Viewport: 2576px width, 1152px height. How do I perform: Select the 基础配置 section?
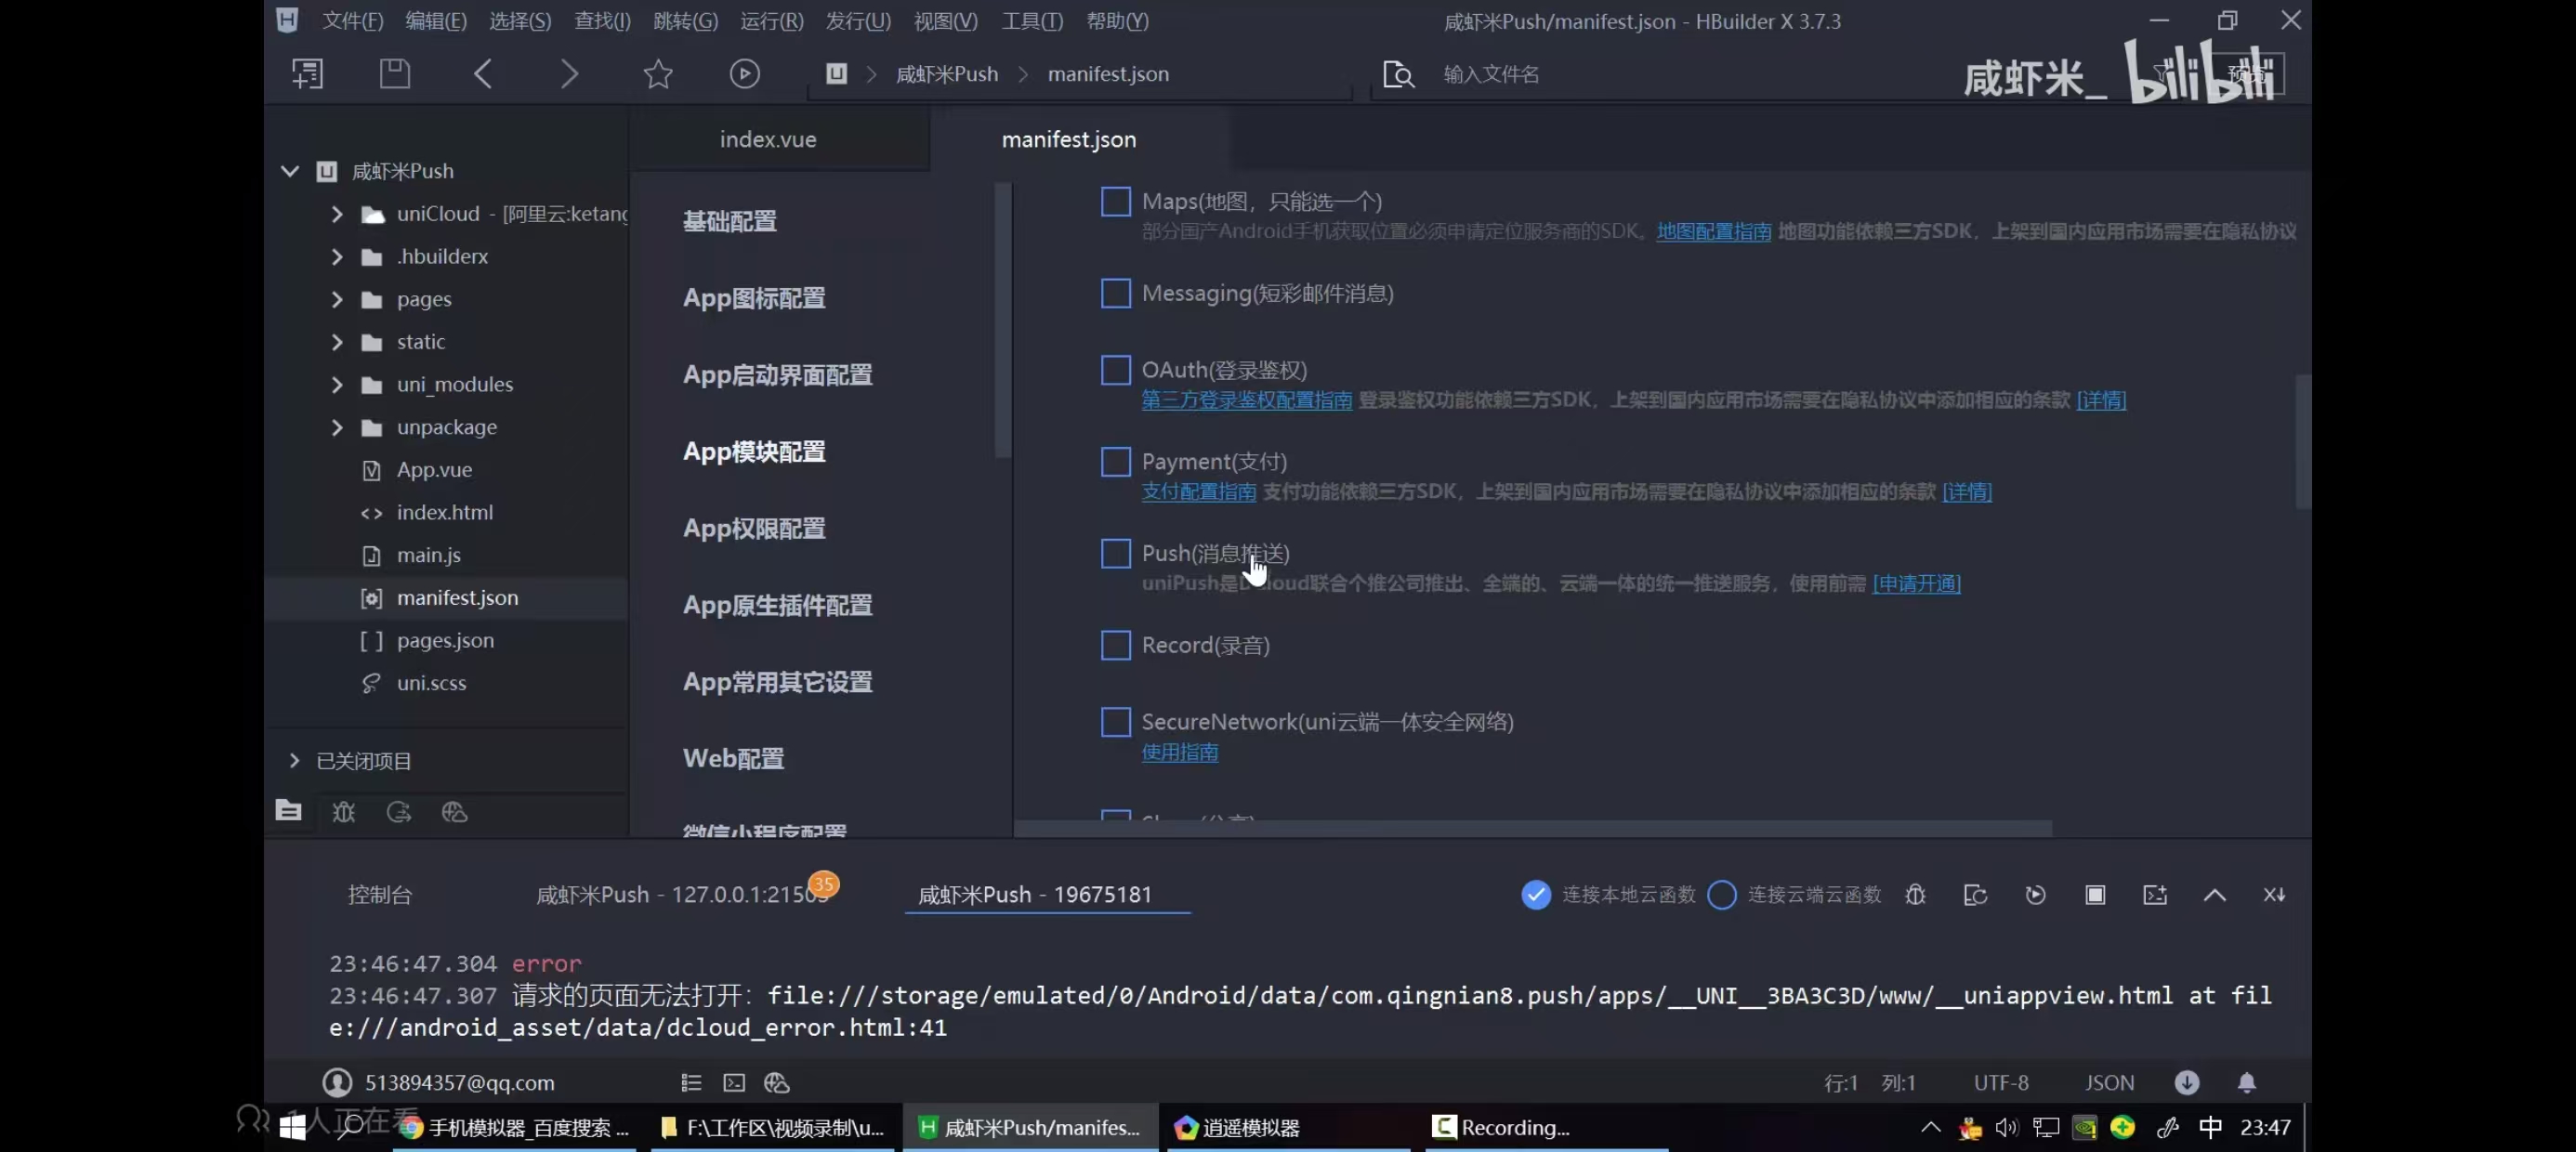[729, 222]
